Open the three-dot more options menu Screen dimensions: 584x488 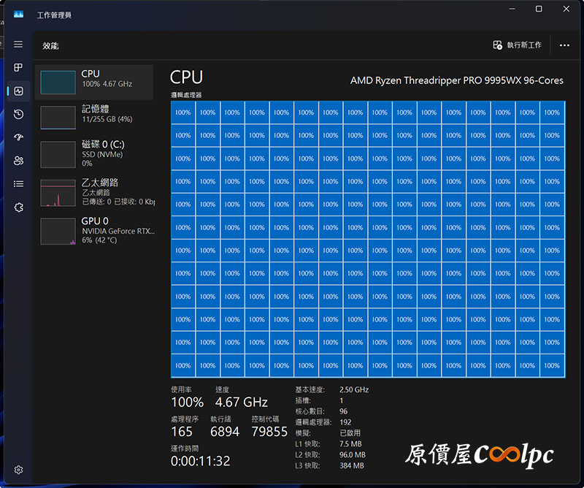pyautogui.click(x=564, y=45)
